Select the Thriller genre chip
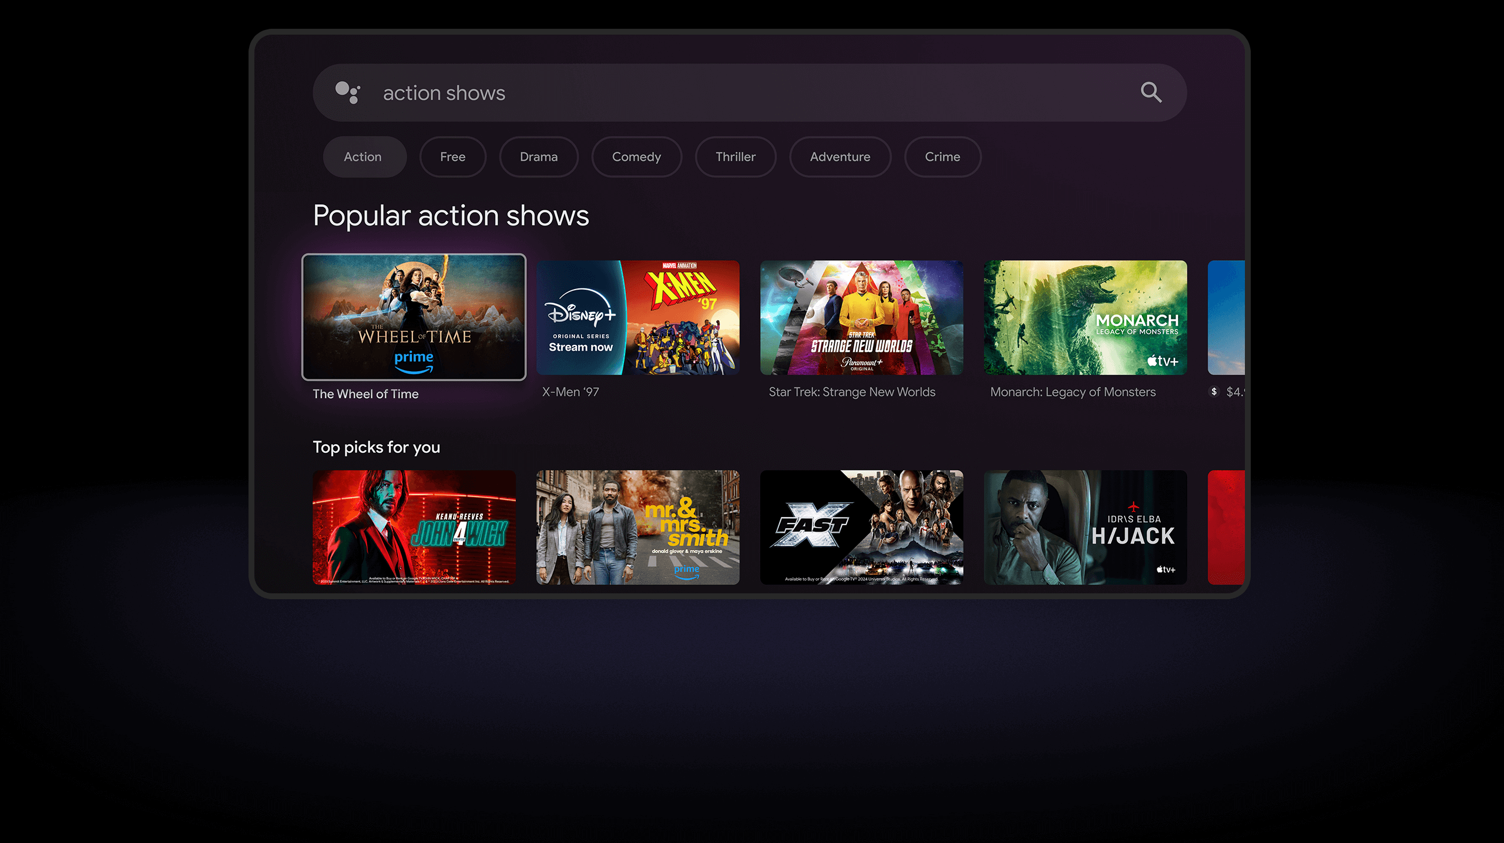The height and width of the screenshot is (843, 1504). click(x=735, y=157)
